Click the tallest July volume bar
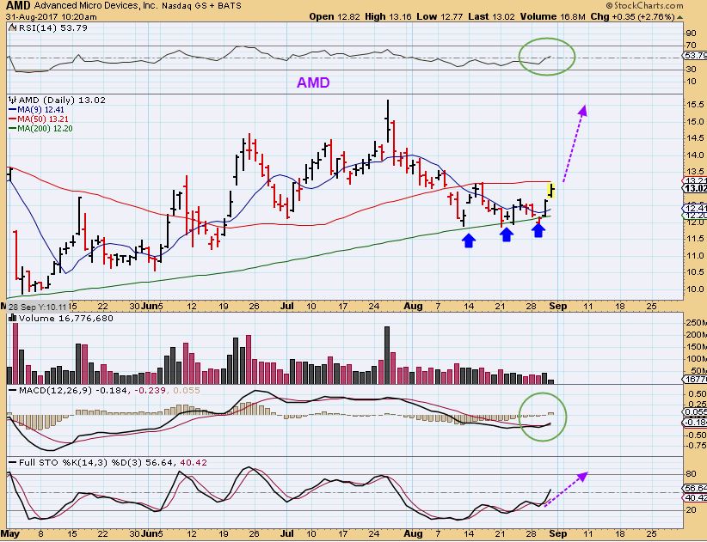The width and height of the screenshot is (707, 542). [387, 356]
